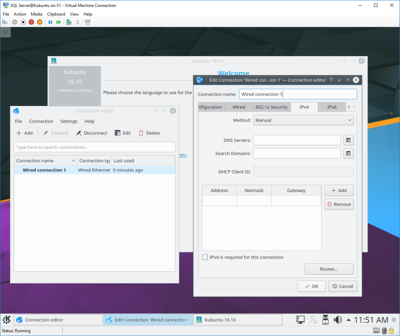Viewport: 400px width, 336px height.
Task: Open the volume control in the tray
Action: pos(338,320)
